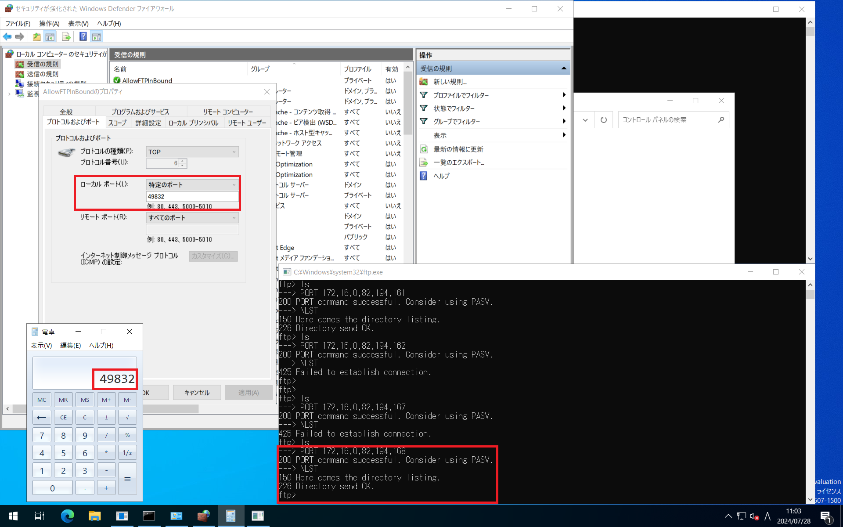Viewport: 843px width, 527px height.
Task: Select 送信の規則 in the tree
Action: [42, 74]
